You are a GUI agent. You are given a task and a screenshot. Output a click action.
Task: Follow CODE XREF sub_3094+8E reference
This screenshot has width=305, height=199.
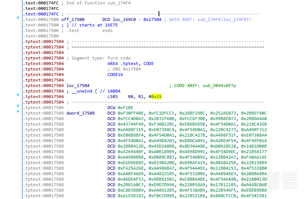[x=219, y=86]
